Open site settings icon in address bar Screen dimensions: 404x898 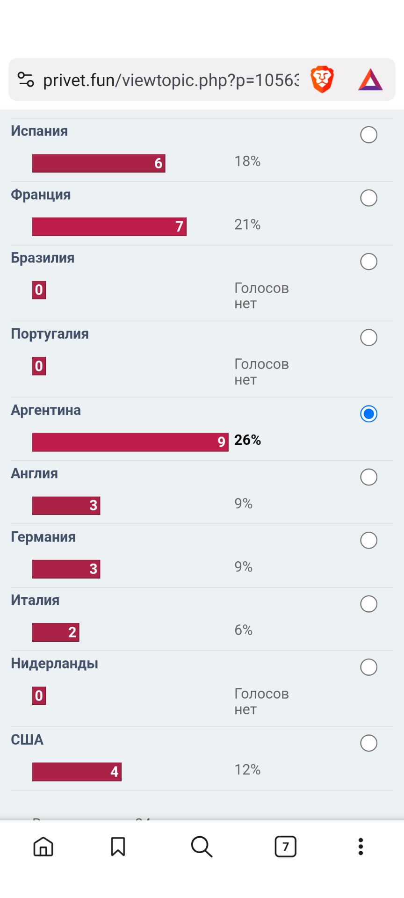pyautogui.click(x=26, y=80)
